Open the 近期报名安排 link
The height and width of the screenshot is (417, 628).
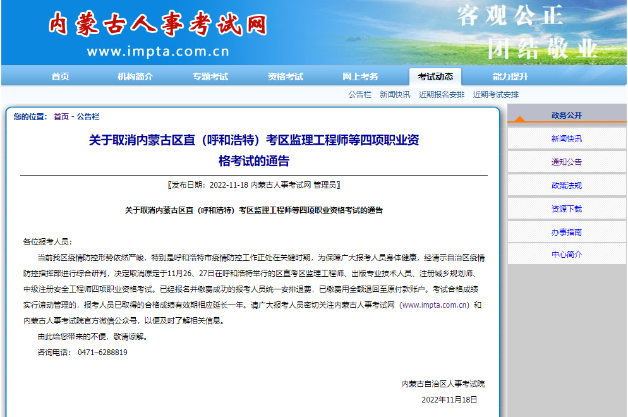coord(441,95)
